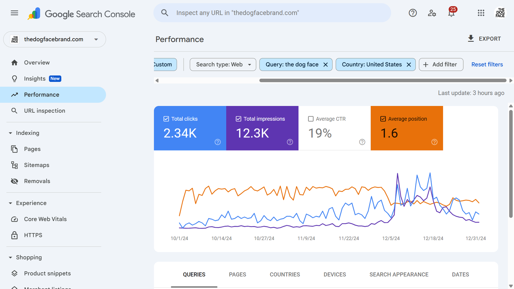Click the Google Search Console logo
The width and height of the screenshot is (514, 289).
[x=82, y=14]
